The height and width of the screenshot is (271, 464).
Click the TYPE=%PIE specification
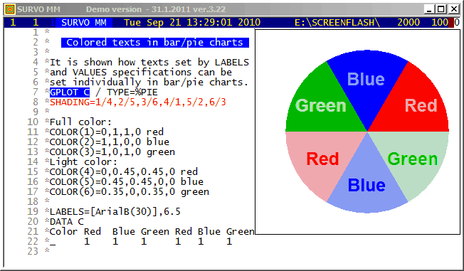pos(132,92)
